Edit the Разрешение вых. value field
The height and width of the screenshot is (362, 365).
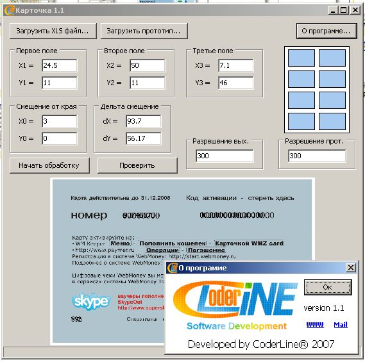[225, 156]
